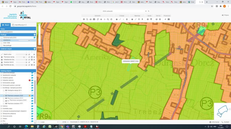231x129 pixels.
Task: Open the Tema dropdown Glavni preglednik
Action: point(18,32)
